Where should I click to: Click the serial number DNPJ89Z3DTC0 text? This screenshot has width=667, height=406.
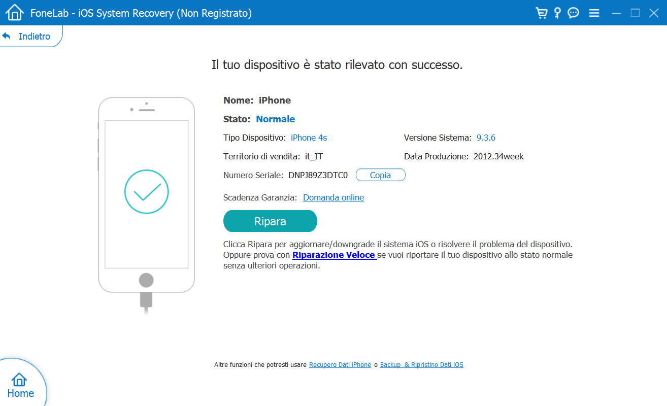pos(318,175)
